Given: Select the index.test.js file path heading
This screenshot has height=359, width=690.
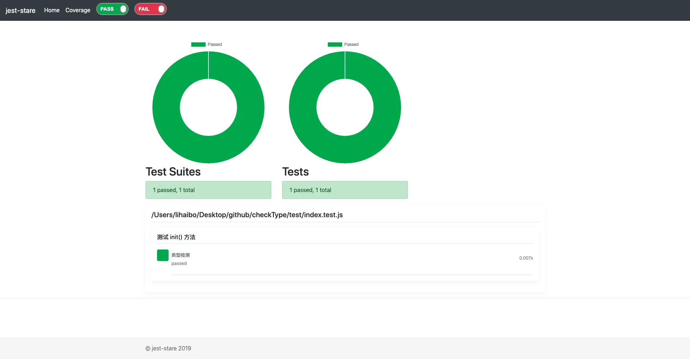Looking at the screenshot, I should click(x=247, y=215).
